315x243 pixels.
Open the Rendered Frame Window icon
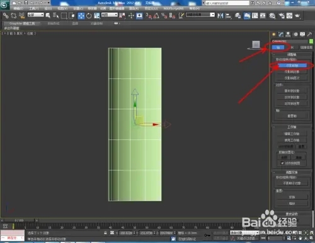[x=289, y=16]
